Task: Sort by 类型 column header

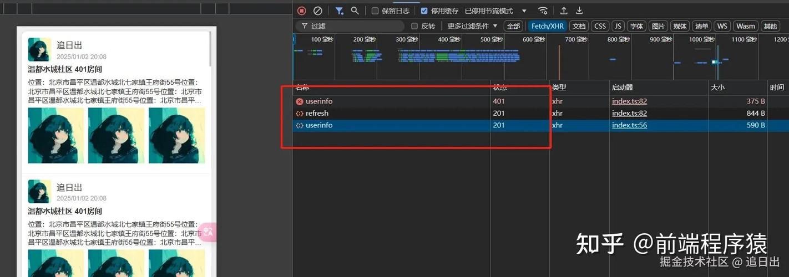Action: (579, 88)
